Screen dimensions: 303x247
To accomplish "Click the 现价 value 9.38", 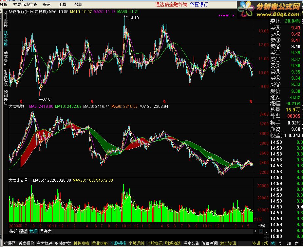I will 296,91.
